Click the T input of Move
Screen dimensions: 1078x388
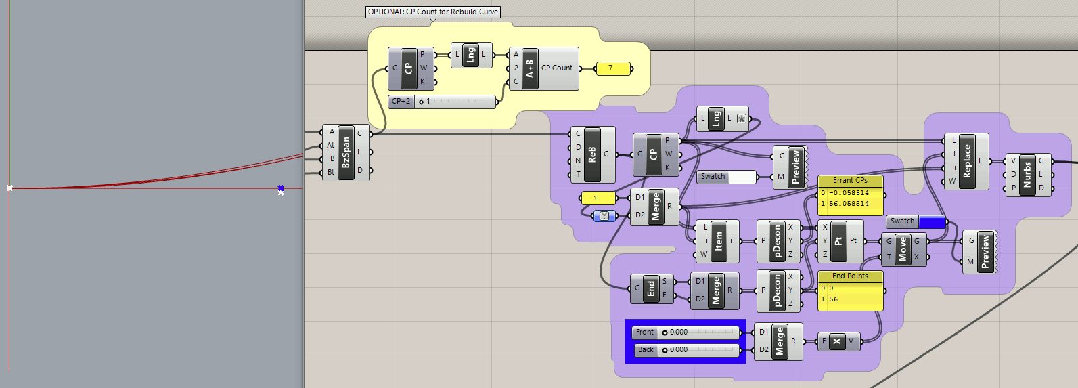pos(889,257)
